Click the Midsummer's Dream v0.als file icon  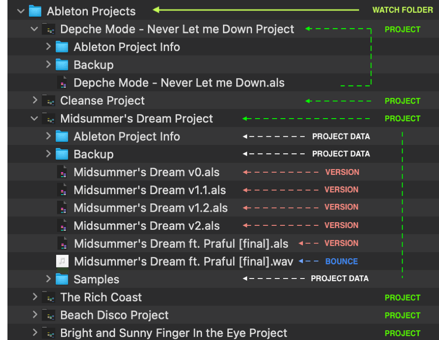pos(62,172)
